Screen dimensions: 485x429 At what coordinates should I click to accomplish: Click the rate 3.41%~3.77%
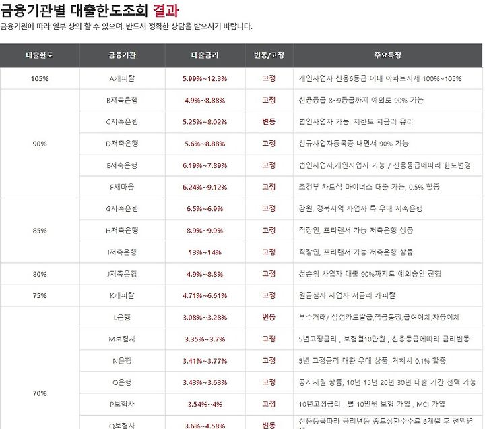[x=205, y=361]
